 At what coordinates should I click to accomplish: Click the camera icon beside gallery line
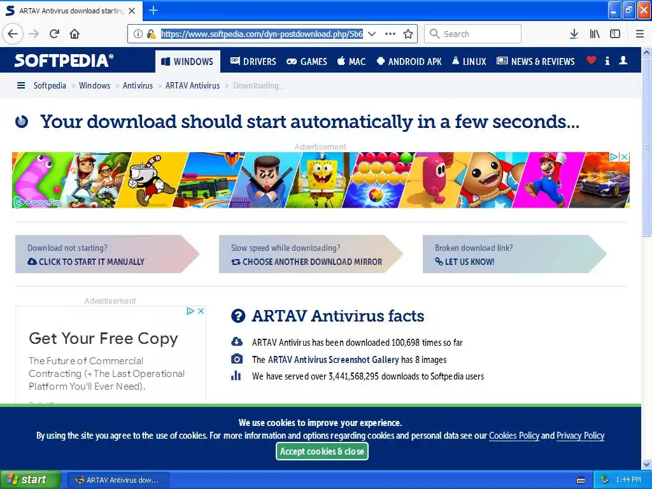coord(237,359)
